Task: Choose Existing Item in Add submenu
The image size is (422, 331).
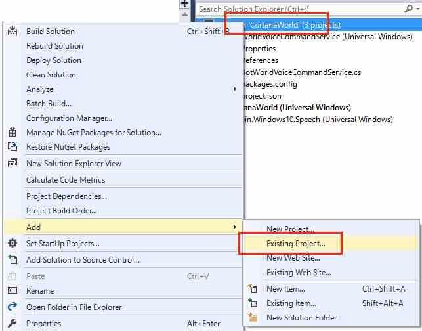Action: 331,303
